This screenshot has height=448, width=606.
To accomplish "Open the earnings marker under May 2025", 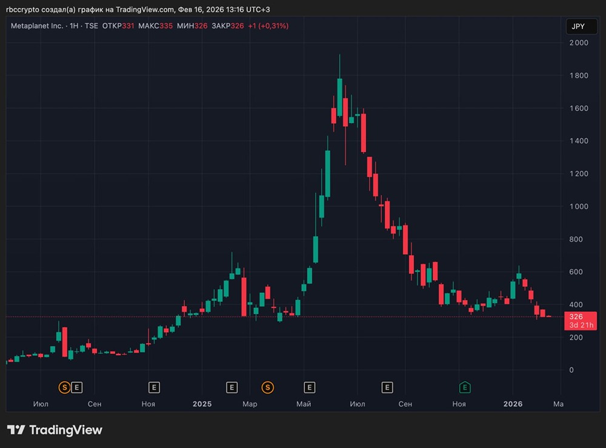I will 309,387.
